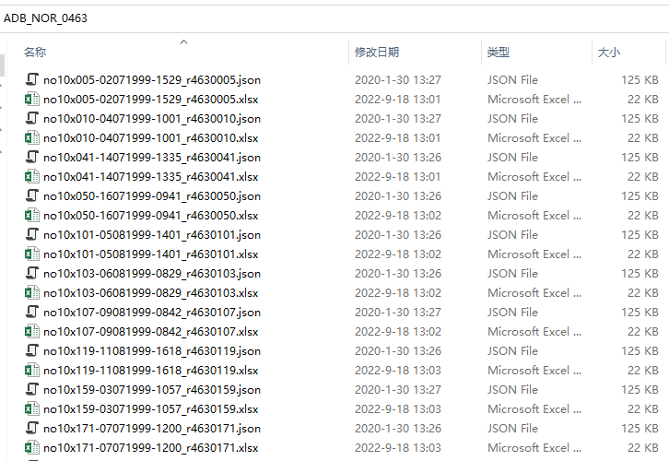Image resolution: width=669 pixels, height=461 pixels.
Task: Click Microsoft Excel type of no10x107 xlsx row
Action: (x=534, y=331)
